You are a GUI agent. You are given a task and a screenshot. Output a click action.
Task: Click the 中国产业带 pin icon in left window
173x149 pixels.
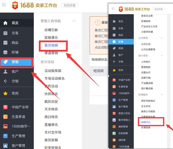[x=5, y=107]
